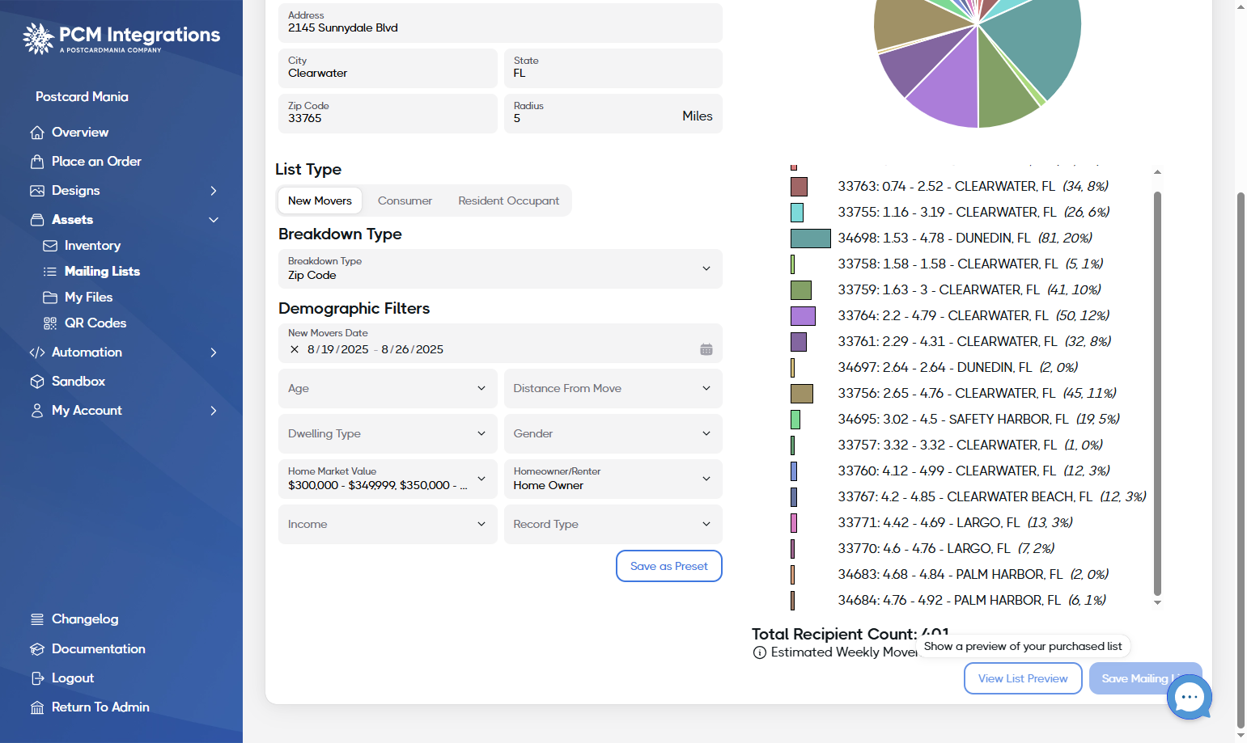Screen dimensions: 1247x743
Task: Select the New Movers list type
Action: click(x=320, y=201)
